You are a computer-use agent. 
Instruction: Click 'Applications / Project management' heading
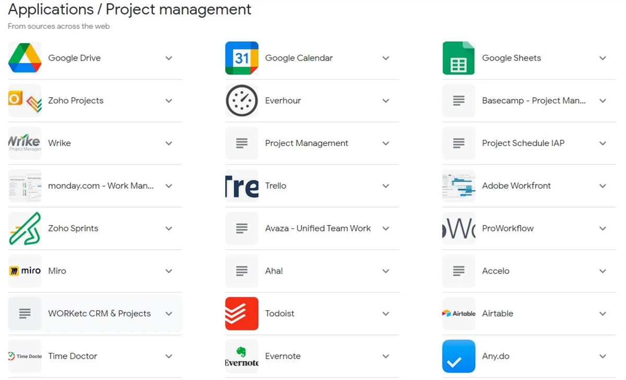(x=130, y=9)
